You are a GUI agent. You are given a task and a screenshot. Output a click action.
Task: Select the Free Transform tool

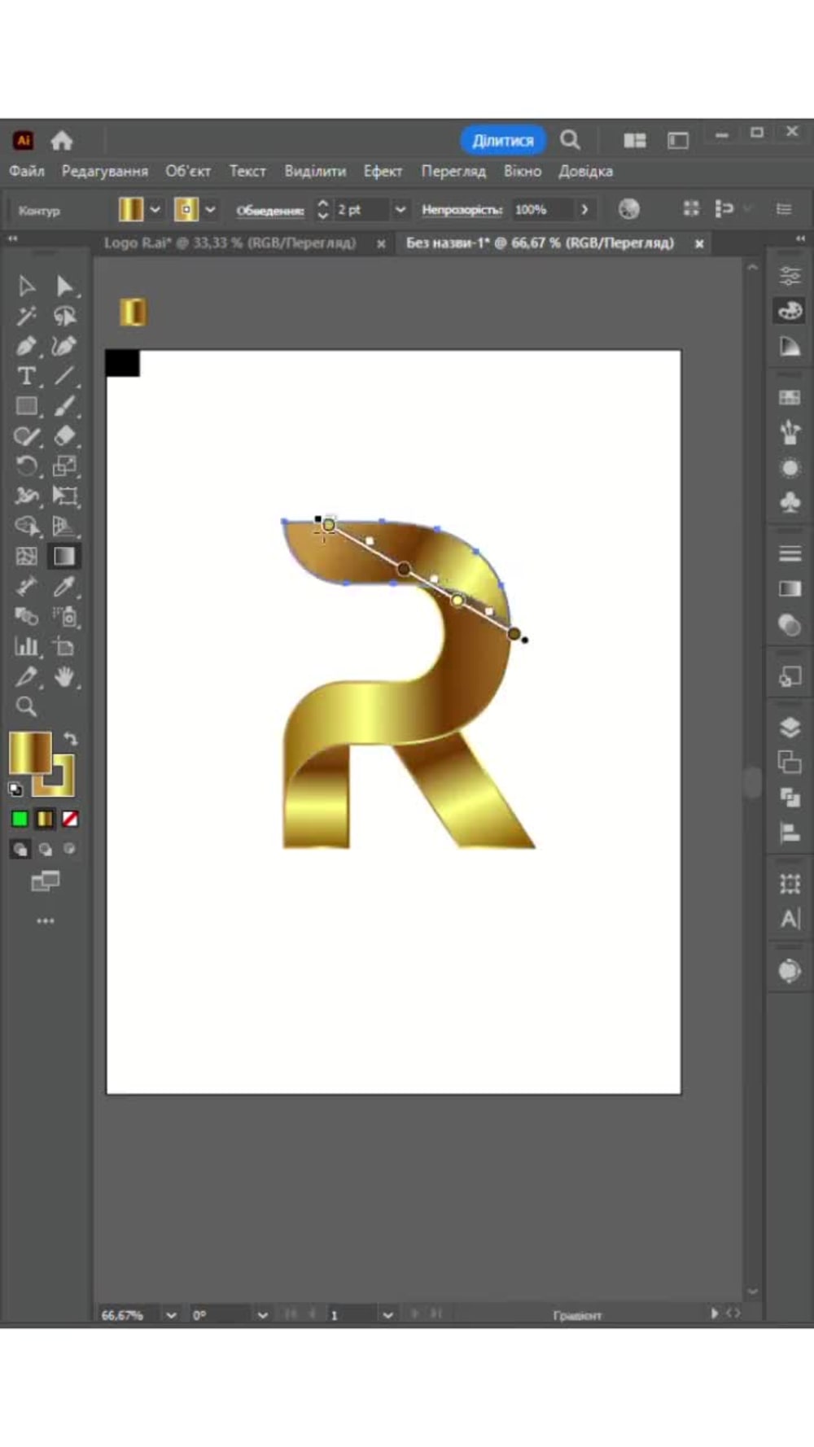64,496
